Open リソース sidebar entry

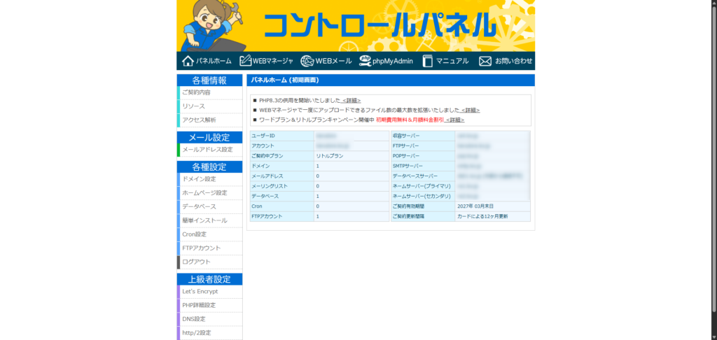click(210, 106)
